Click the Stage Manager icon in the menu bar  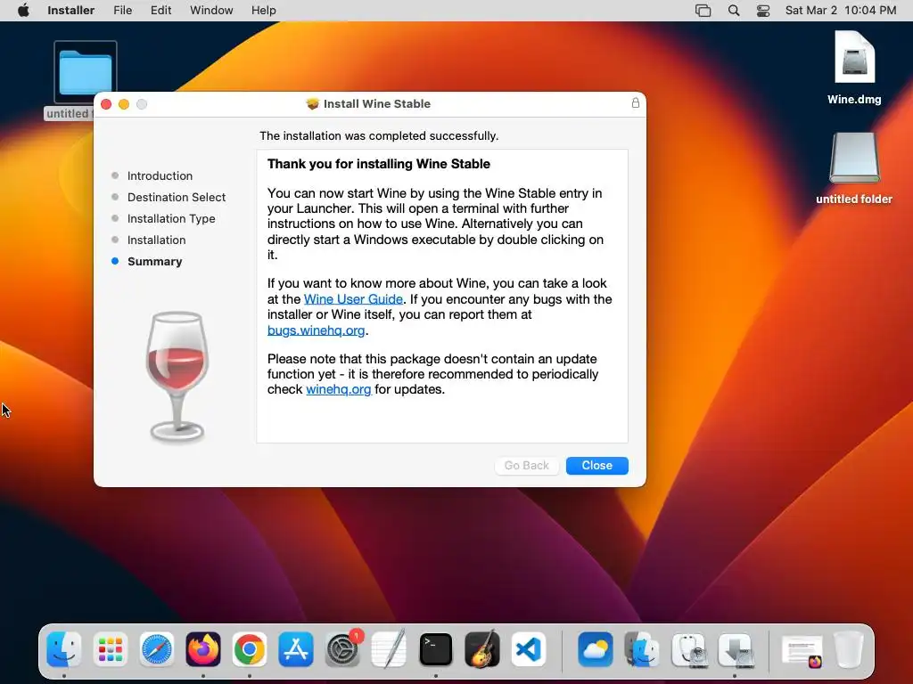tap(703, 10)
